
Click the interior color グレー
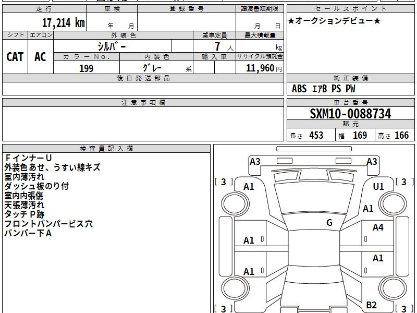(152, 68)
